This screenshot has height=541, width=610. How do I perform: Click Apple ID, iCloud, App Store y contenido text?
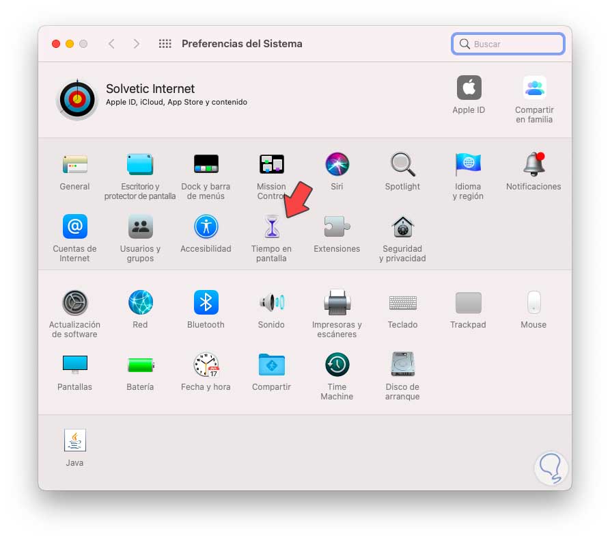pyautogui.click(x=177, y=102)
